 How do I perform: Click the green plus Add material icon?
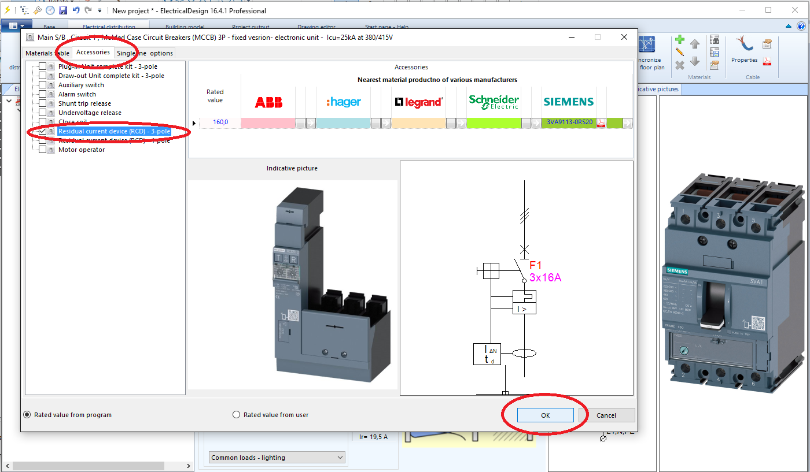tap(680, 40)
